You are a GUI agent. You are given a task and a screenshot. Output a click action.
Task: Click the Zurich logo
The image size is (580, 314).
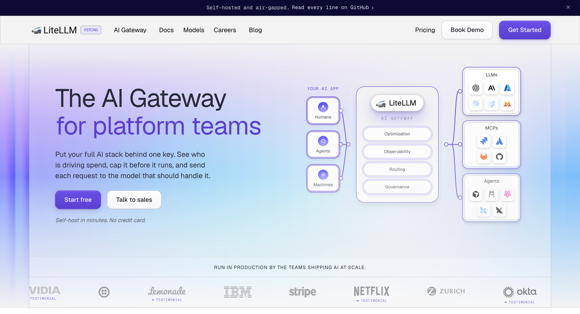tap(446, 291)
